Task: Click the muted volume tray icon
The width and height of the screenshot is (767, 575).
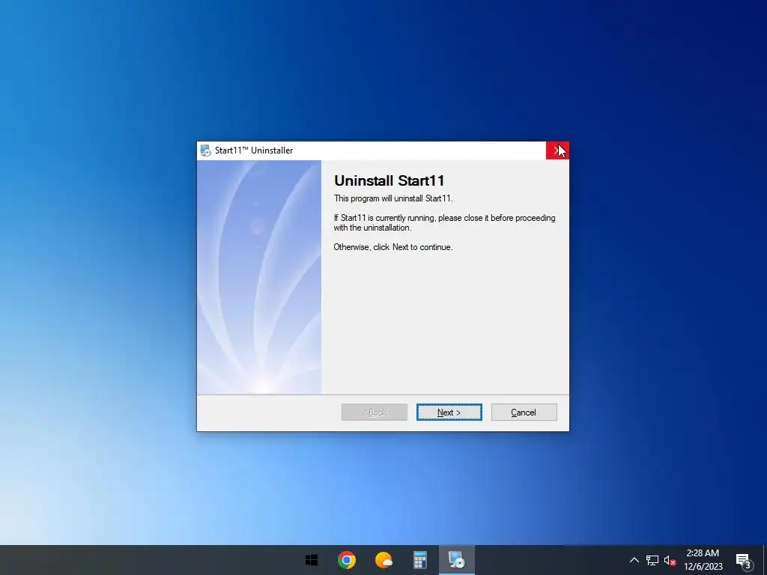Action: pos(670,560)
